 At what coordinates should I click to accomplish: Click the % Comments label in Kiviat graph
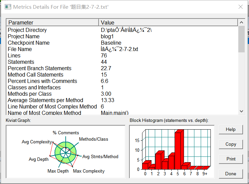[x=66, y=133]
